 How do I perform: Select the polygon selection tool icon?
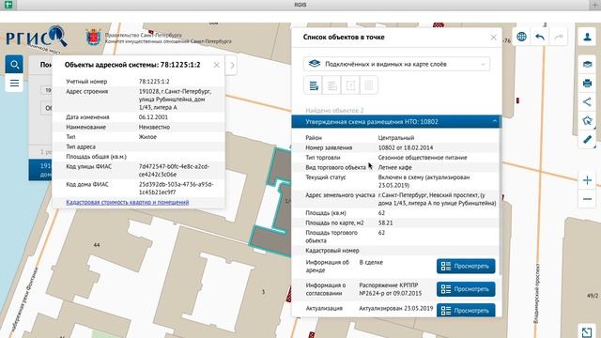(587, 121)
